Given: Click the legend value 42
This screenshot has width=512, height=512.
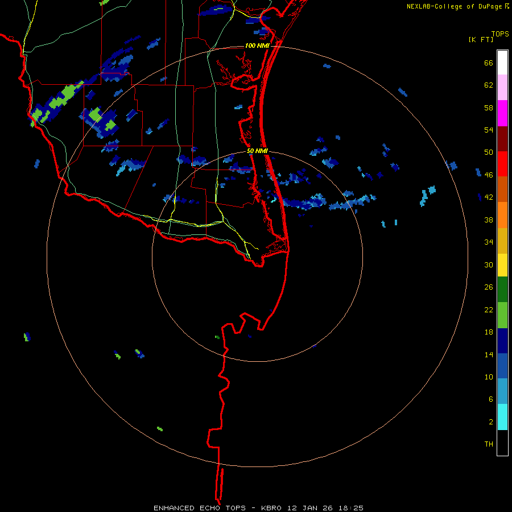Looking at the screenshot, I should click(x=489, y=197).
